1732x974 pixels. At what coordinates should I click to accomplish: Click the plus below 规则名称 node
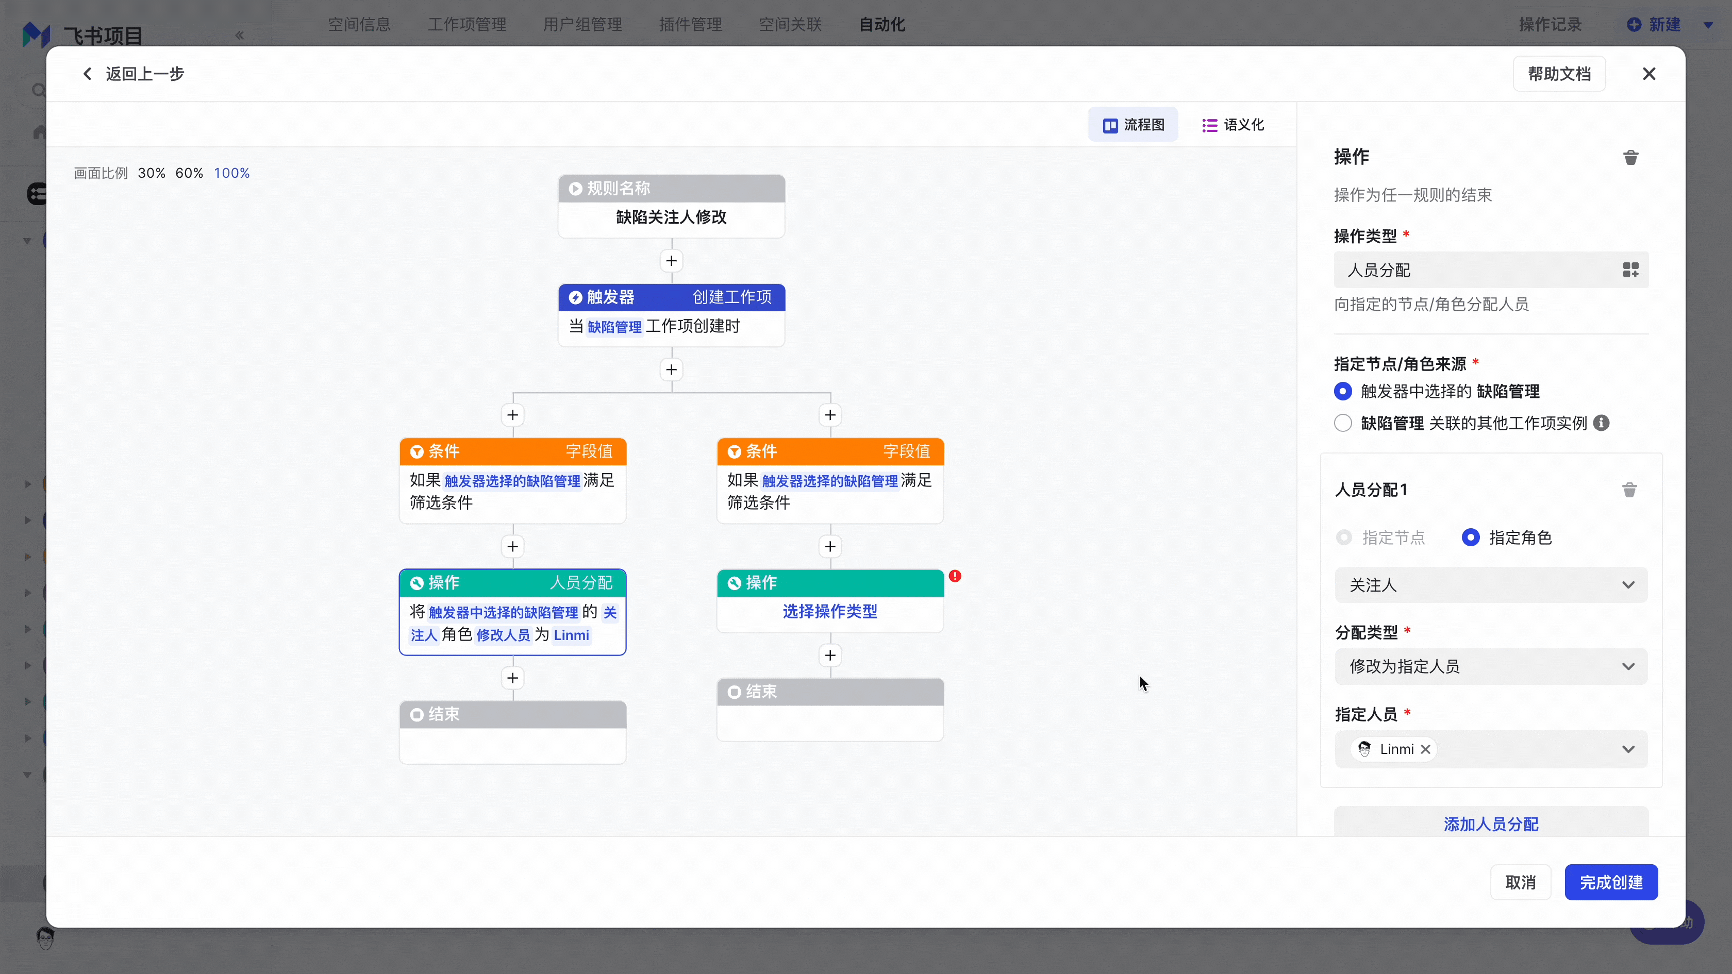(671, 261)
